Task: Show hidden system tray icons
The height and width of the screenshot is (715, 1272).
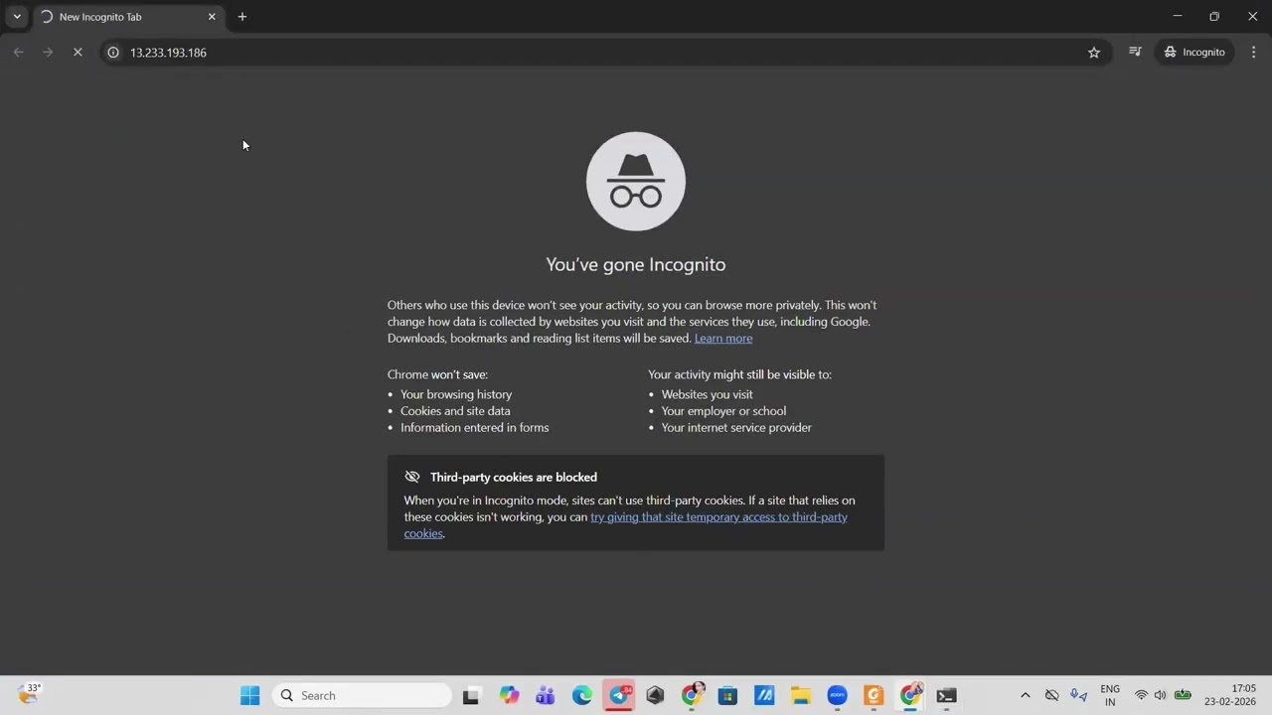Action: [1026, 696]
